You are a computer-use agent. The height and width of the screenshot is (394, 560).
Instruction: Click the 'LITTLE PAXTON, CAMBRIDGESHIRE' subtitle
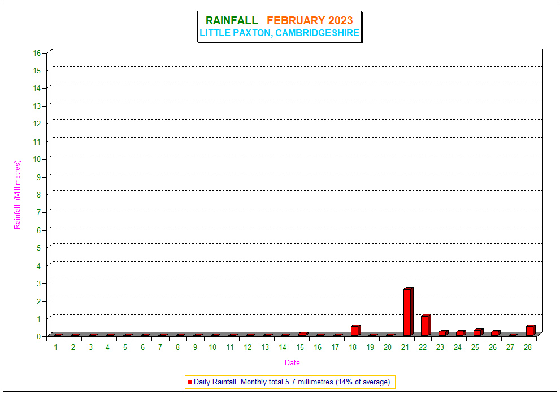279,33
